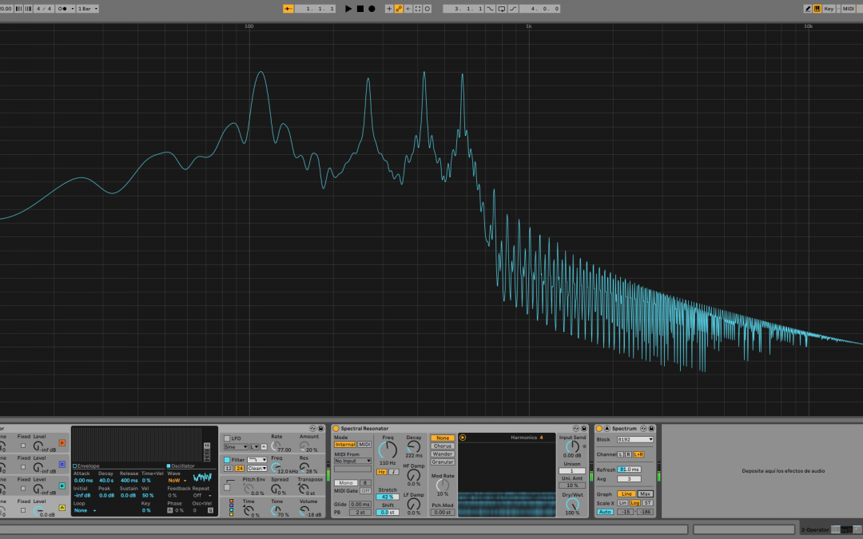Toggle the Spectral Resonator device power button

point(336,429)
